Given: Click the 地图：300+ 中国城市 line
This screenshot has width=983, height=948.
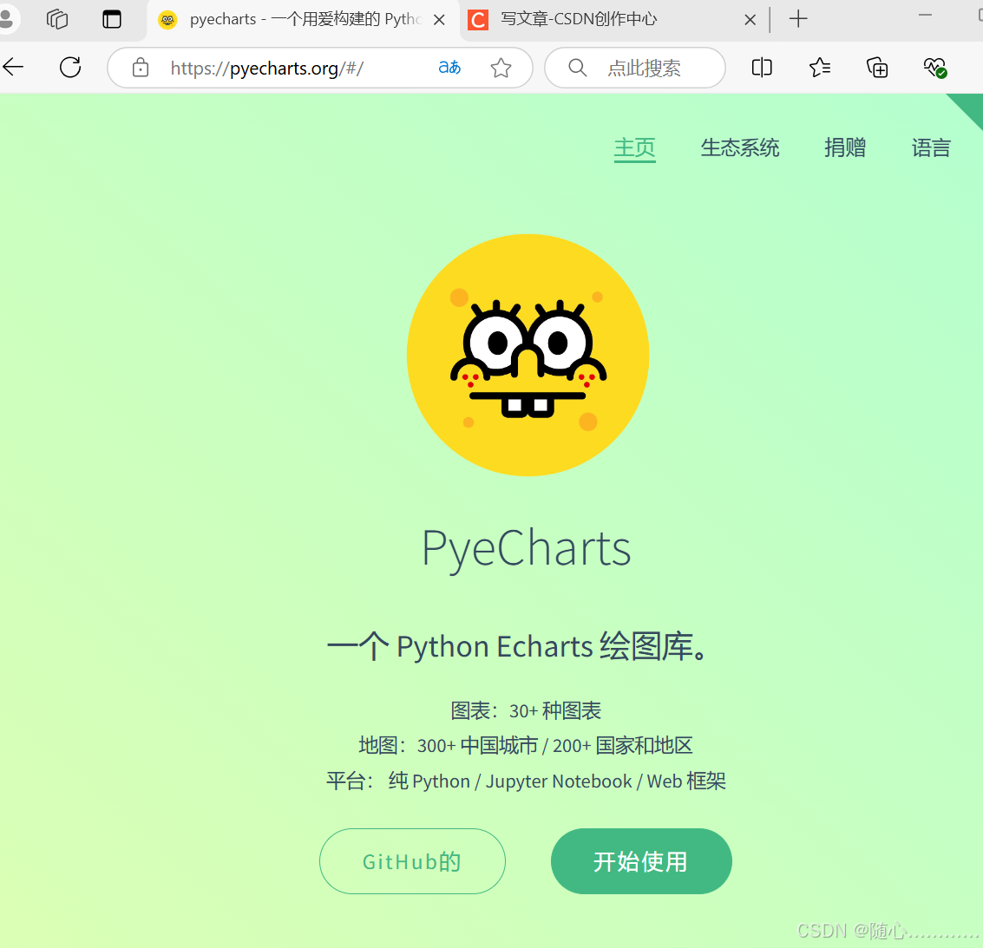Looking at the screenshot, I should 526,746.
